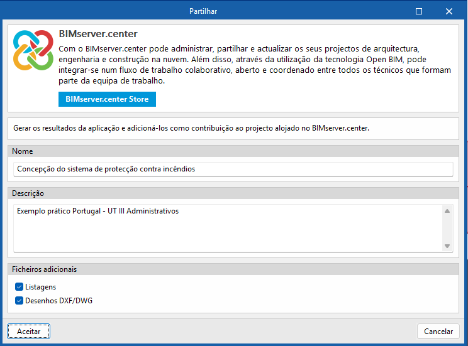
Task: Click the Descrição scrollbar up arrow
Action: pyautogui.click(x=447, y=211)
